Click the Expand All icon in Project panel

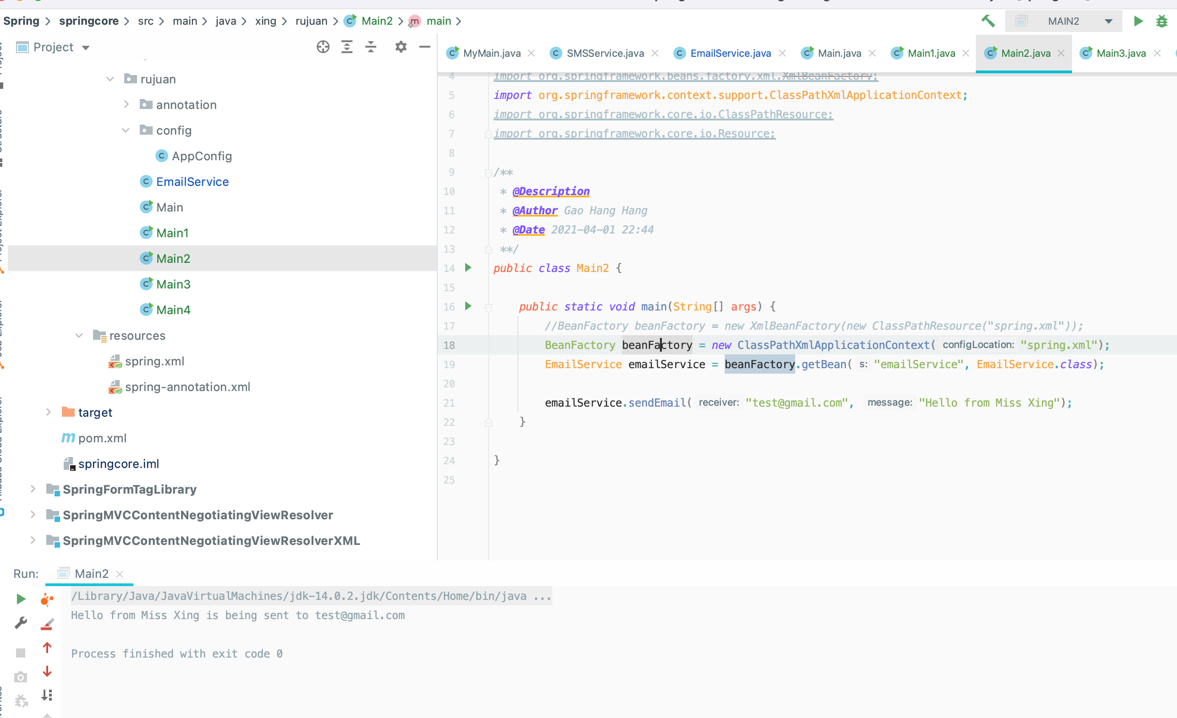click(x=347, y=47)
